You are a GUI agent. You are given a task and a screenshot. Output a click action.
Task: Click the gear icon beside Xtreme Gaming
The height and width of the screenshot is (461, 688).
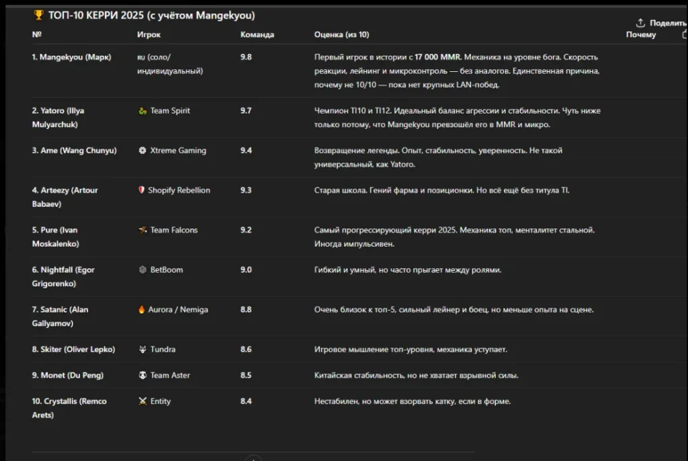(142, 151)
